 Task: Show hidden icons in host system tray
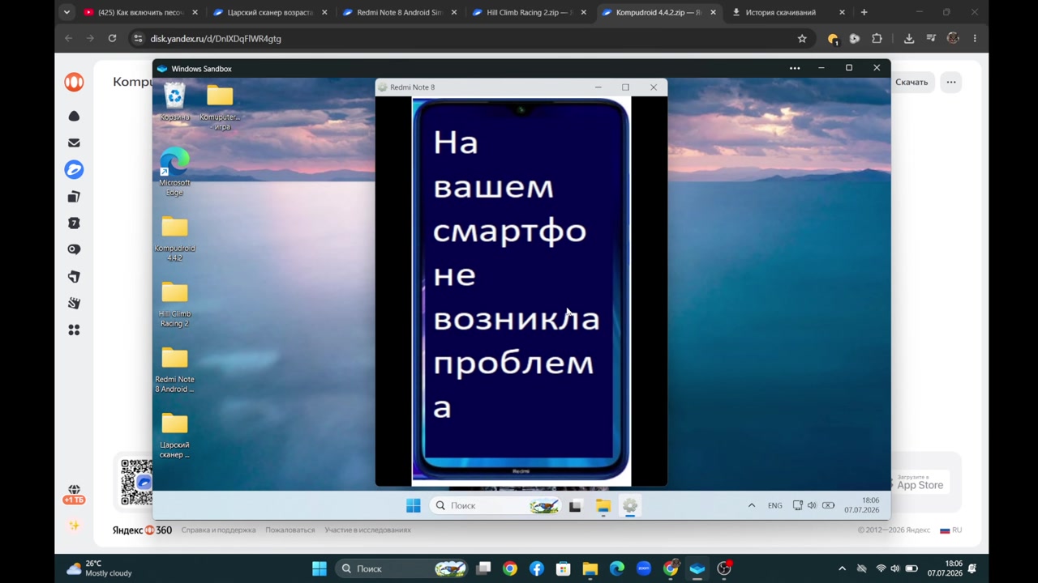click(842, 568)
